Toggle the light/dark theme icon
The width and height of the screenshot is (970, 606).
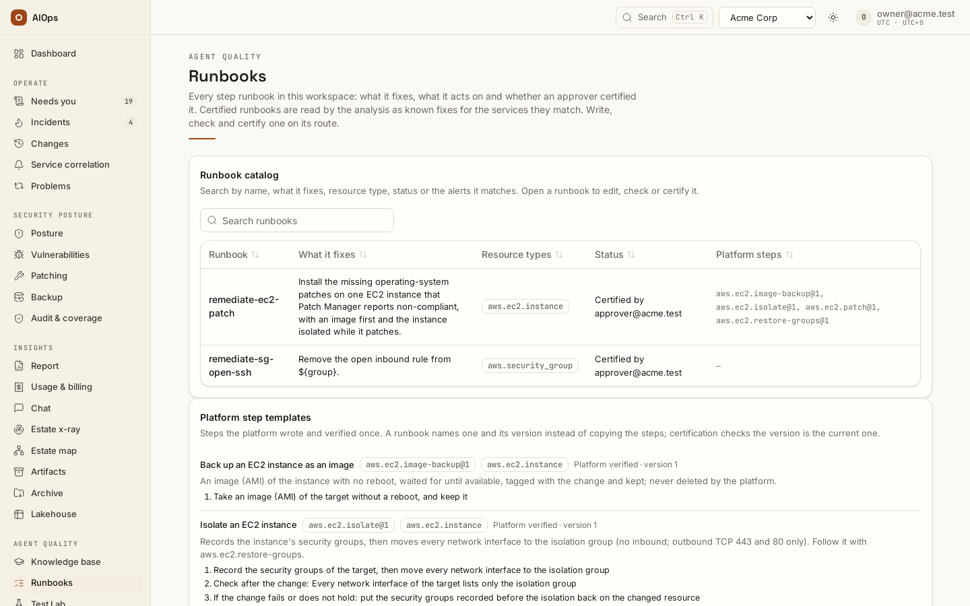(x=833, y=18)
